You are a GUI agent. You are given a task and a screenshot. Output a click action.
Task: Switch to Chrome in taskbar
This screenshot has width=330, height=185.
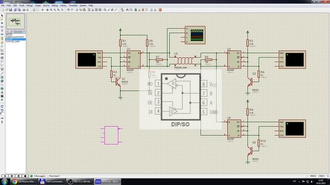point(24,181)
